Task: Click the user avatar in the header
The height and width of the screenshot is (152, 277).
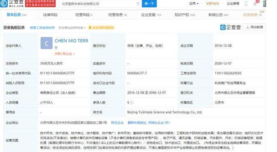Action: coord(264,4)
